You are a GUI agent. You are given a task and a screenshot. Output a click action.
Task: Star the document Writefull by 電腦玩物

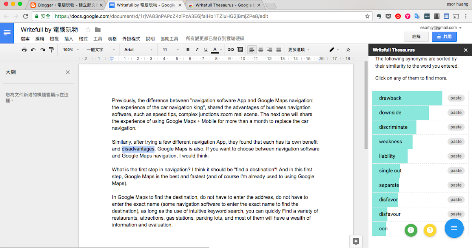(88, 30)
